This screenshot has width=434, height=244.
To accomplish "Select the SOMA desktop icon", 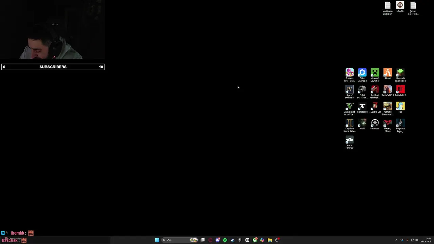I will click(362, 124).
